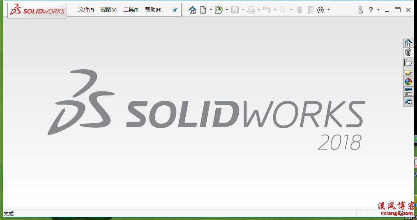Open the 帮助(H) menu
The image size is (417, 220).
[x=153, y=10]
